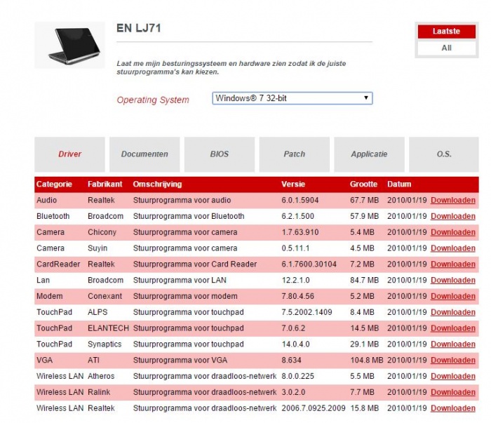Click the Laatste filter button
Image resolution: width=491 pixels, height=423 pixels.
click(447, 32)
